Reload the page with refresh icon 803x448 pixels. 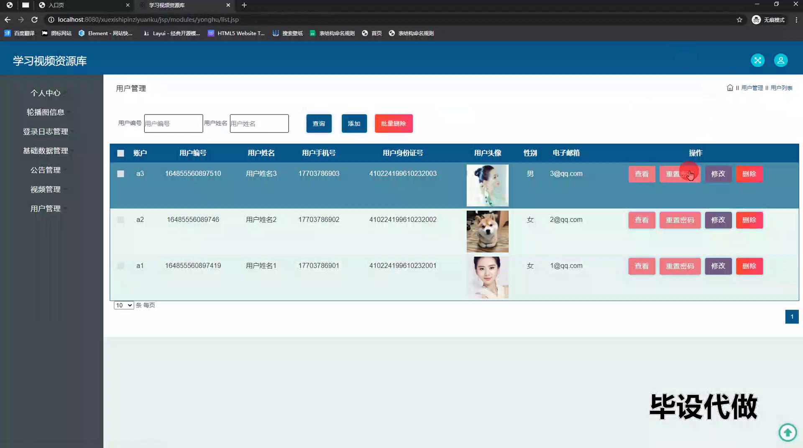pyautogui.click(x=35, y=20)
